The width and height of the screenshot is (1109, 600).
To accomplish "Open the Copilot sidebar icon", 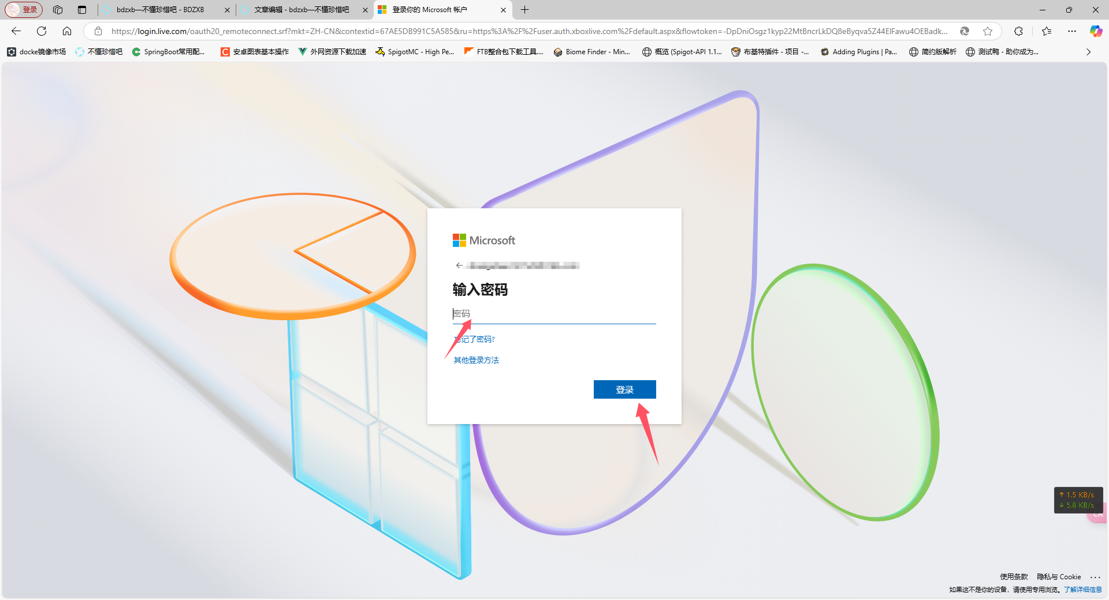I will pyautogui.click(x=1095, y=31).
